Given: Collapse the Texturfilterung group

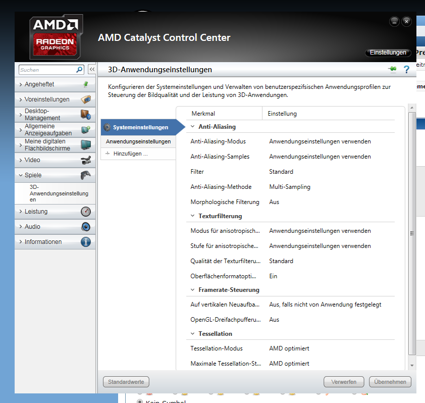Looking at the screenshot, I should click(x=193, y=216).
